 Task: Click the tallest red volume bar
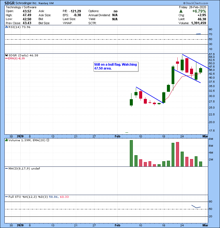pyautogui.click(x=177, y=154)
